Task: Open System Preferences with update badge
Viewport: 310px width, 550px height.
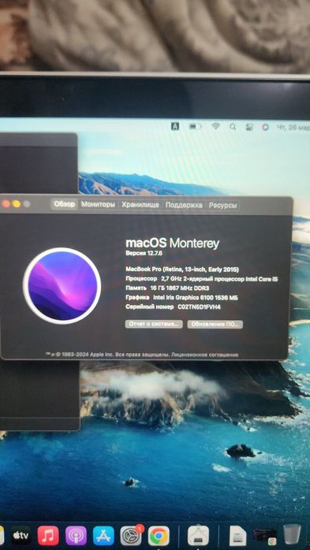Action: [131, 536]
